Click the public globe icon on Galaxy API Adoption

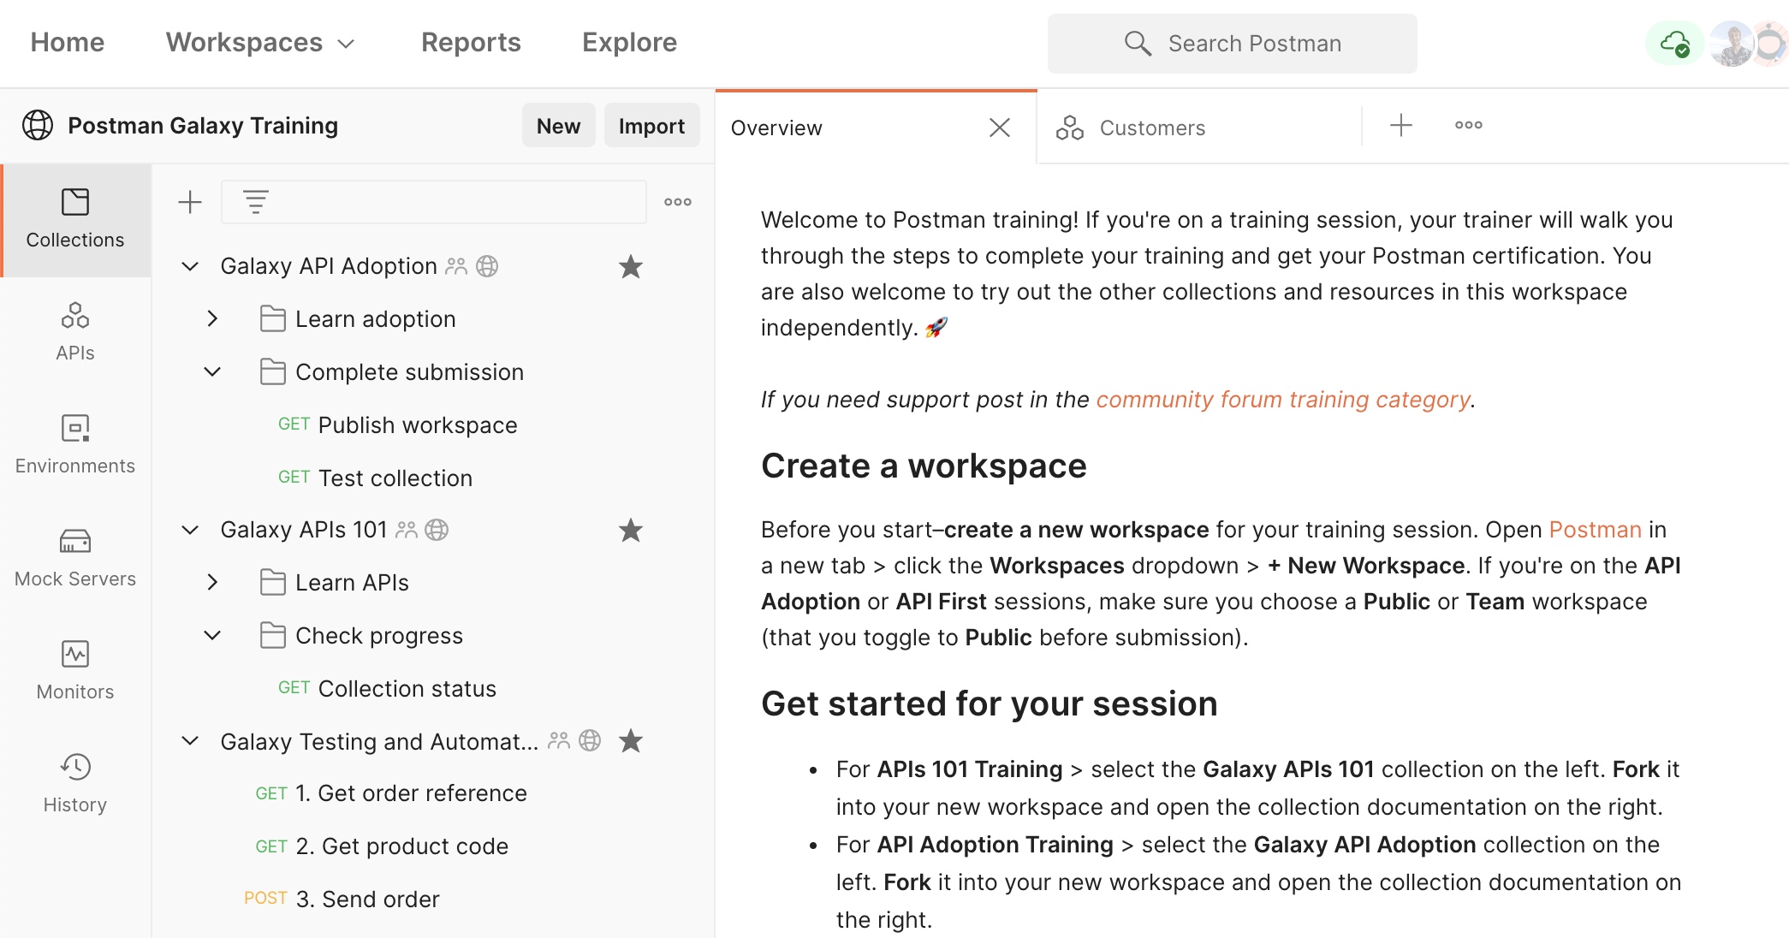click(487, 266)
